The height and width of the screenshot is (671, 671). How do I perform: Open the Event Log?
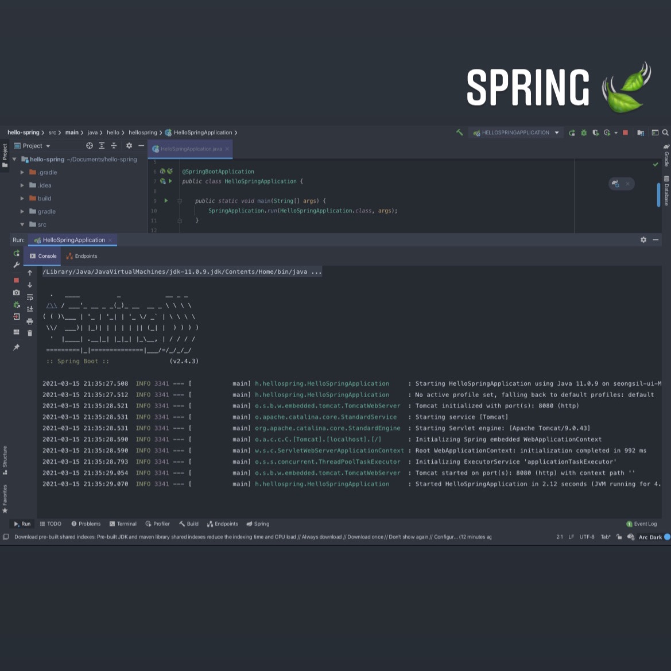[x=642, y=524]
